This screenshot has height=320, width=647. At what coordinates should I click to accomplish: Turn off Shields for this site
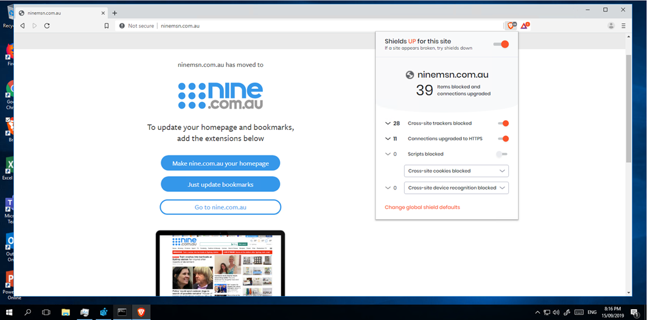(x=501, y=44)
